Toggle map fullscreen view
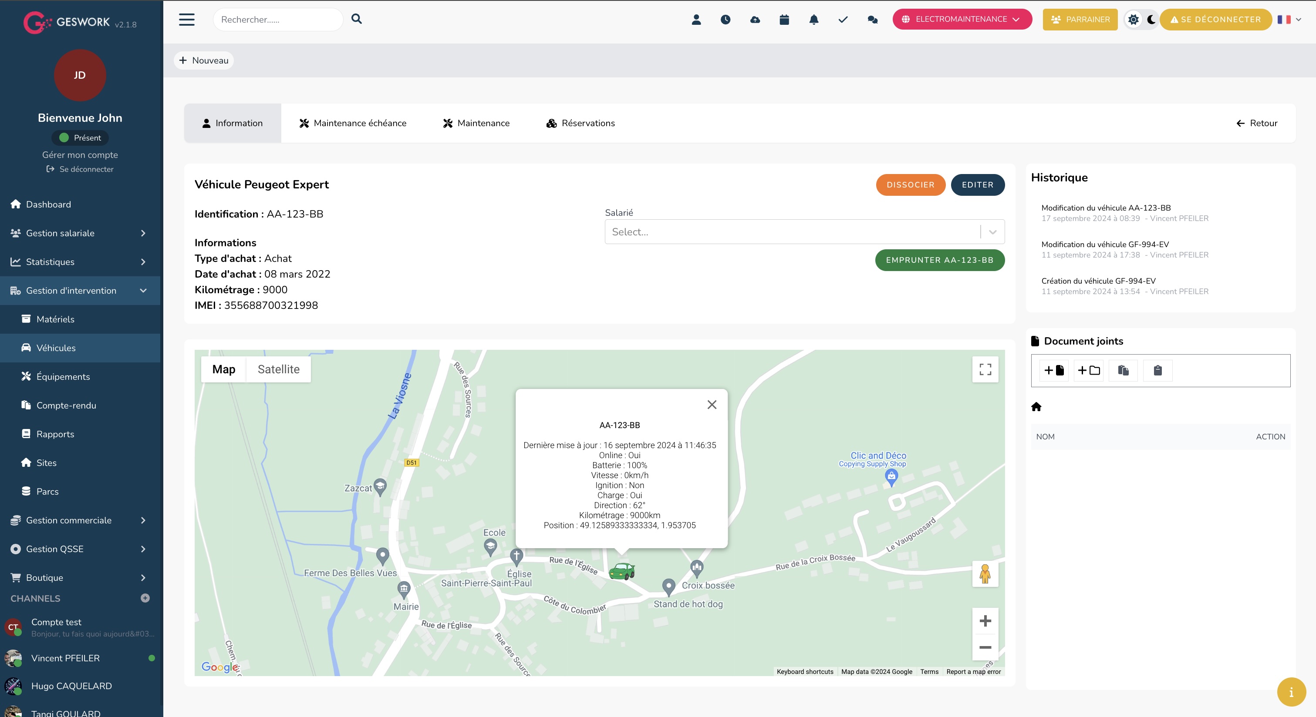The image size is (1316, 717). pyautogui.click(x=985, y=369)
